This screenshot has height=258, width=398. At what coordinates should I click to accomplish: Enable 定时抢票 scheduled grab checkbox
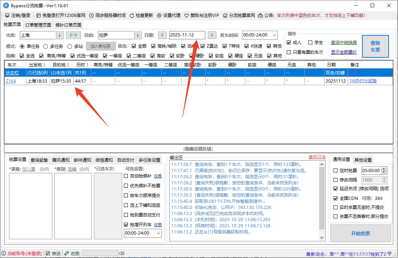tap(336, 171)
